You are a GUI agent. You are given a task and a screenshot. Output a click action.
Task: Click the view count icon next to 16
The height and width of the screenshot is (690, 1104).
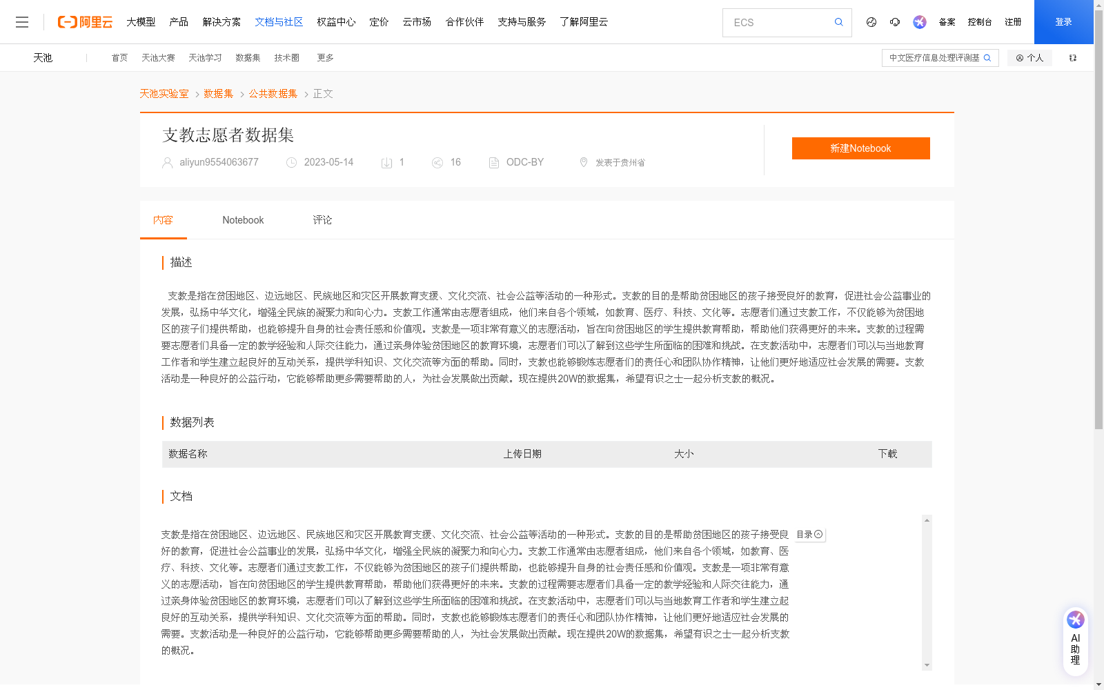click(x=437, y=163)
